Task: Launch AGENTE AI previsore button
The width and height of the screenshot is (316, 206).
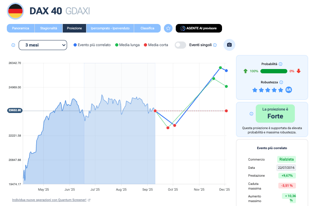Action: click(x=199, y=28)
